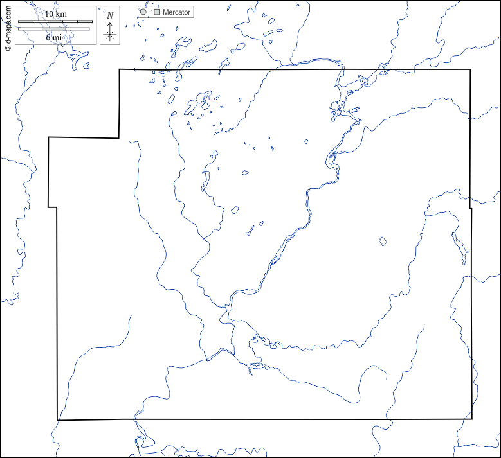Click the small notch on the eastern boundary
The height and width of the screenshot is (458, 501).
pos(471,208)
